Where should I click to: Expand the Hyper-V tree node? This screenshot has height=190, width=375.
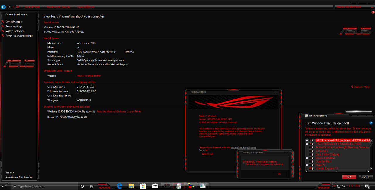pos(307,165)
